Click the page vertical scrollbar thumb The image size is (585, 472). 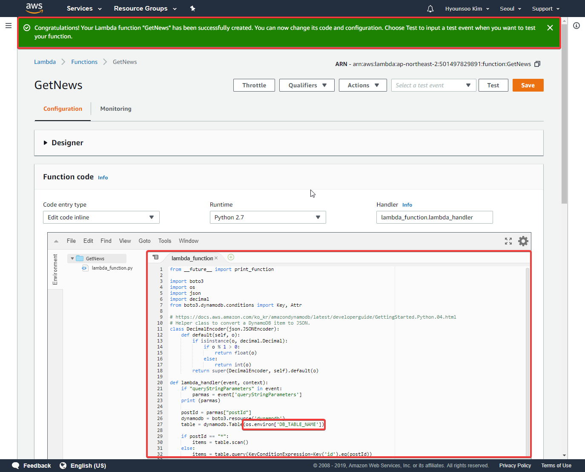click(564, 113)
